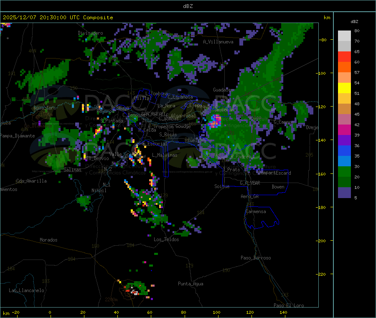Click the 54 dBZ yellow legend swatch
Viewport: 376px width, 318px height.
344,88
